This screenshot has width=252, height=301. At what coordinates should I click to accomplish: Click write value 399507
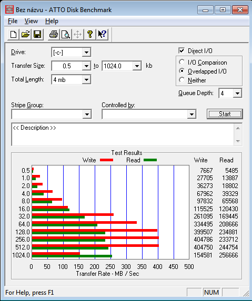click(x=203, y=232)
